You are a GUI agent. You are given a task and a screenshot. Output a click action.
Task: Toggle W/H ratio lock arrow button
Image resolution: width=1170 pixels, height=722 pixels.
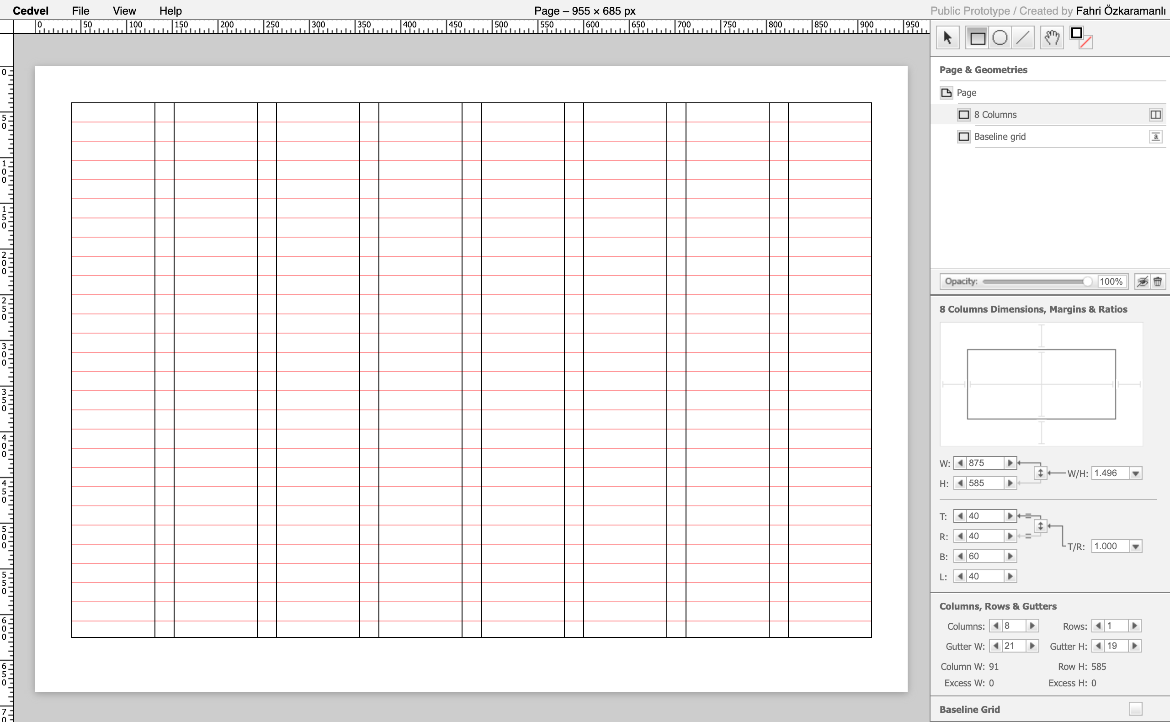click(x=1040, y=473)
